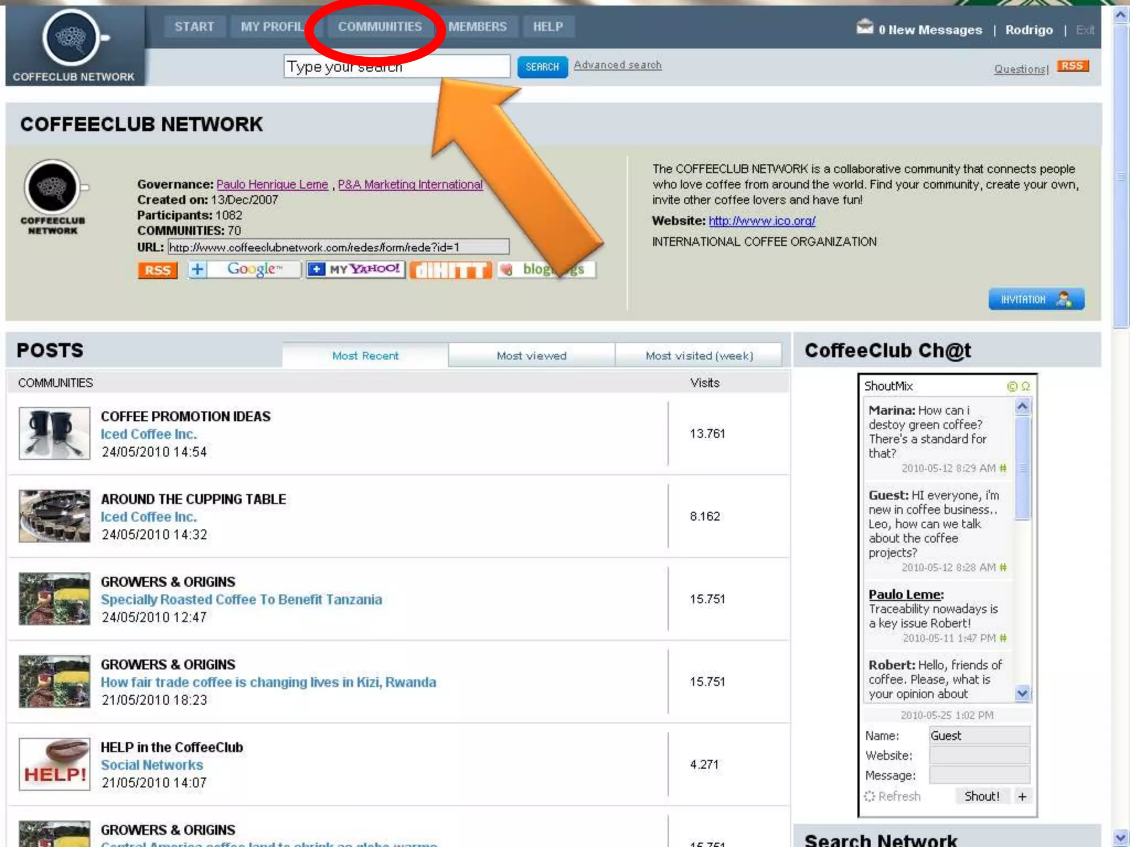The height and width of the screenshot is (847, 1130).
Task: Click the Add to My Yahoo badge
Action: click(x=356, y=269)
